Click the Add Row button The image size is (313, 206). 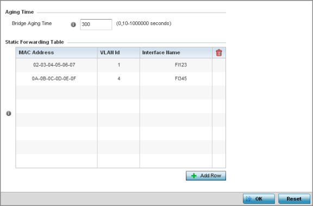click(206, 176)
